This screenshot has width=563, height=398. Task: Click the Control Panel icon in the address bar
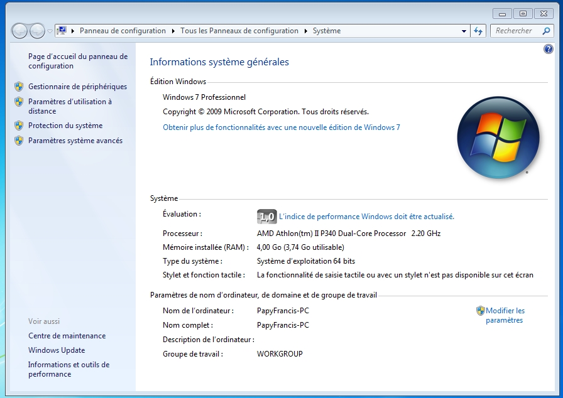pos(62,31)
